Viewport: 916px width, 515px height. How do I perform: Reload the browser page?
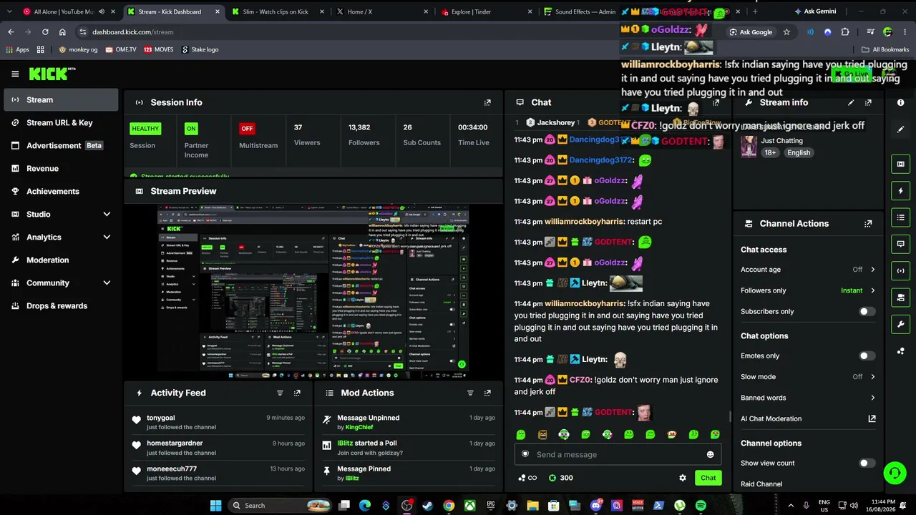[45, 32]
